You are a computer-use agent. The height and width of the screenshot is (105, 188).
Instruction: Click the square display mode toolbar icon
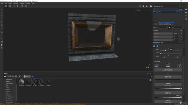pyautogui.click(x=22, y=6)
